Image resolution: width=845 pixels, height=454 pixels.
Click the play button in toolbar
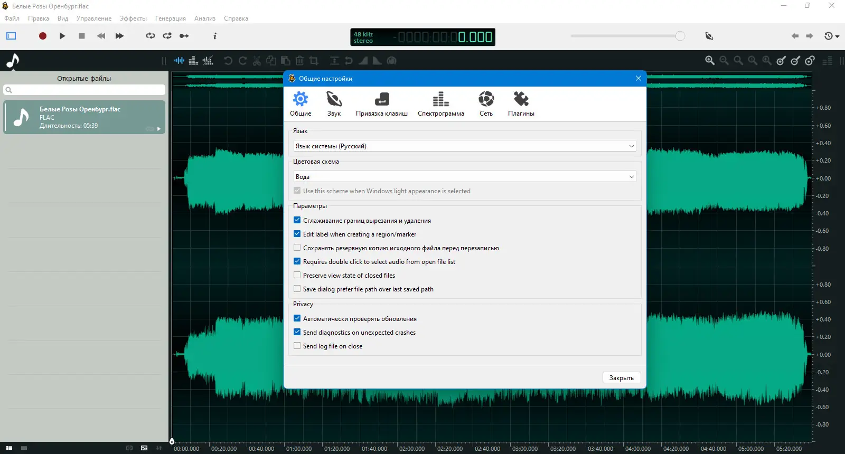(62, 36)
